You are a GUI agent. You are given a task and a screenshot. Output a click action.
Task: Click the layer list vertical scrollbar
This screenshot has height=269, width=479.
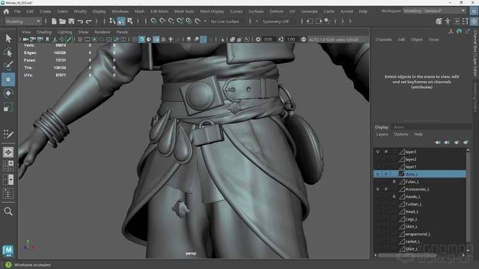[468, 198]
